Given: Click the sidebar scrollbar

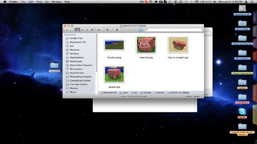Looking at the screenshot, I should [x=96, y=53].
